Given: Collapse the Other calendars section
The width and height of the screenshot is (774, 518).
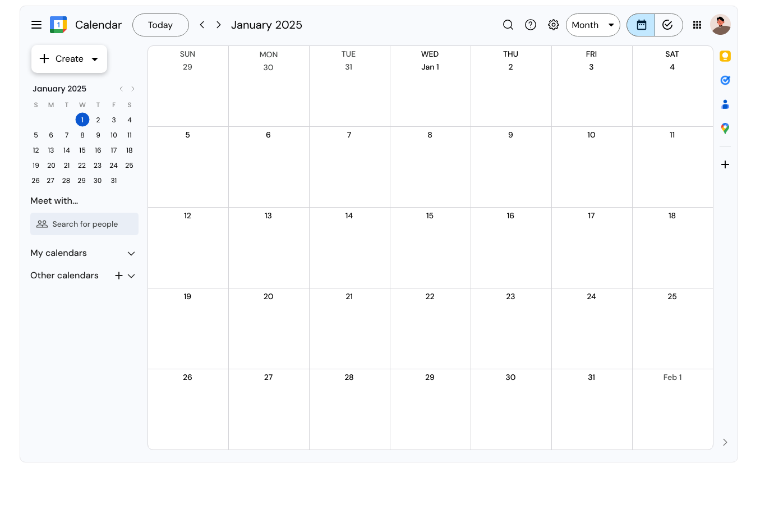Looking at the screenshot, I should [131, 276].
